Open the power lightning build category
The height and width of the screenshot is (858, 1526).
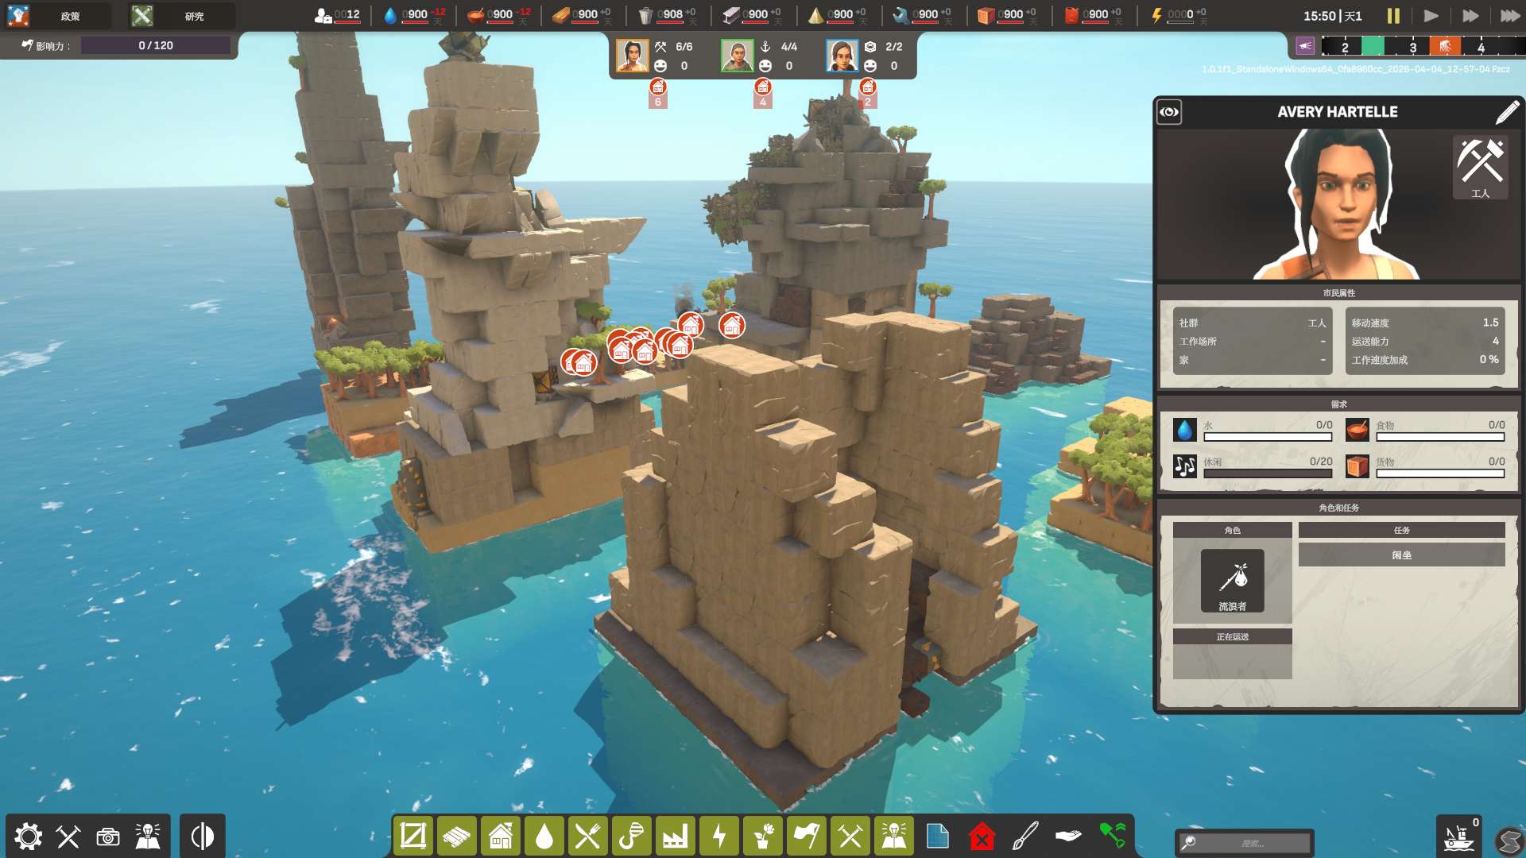coord(719,836)
